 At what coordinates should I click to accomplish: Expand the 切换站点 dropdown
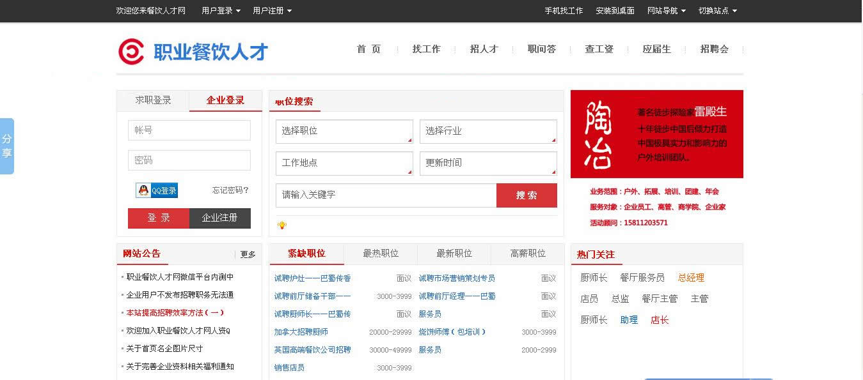717,11
